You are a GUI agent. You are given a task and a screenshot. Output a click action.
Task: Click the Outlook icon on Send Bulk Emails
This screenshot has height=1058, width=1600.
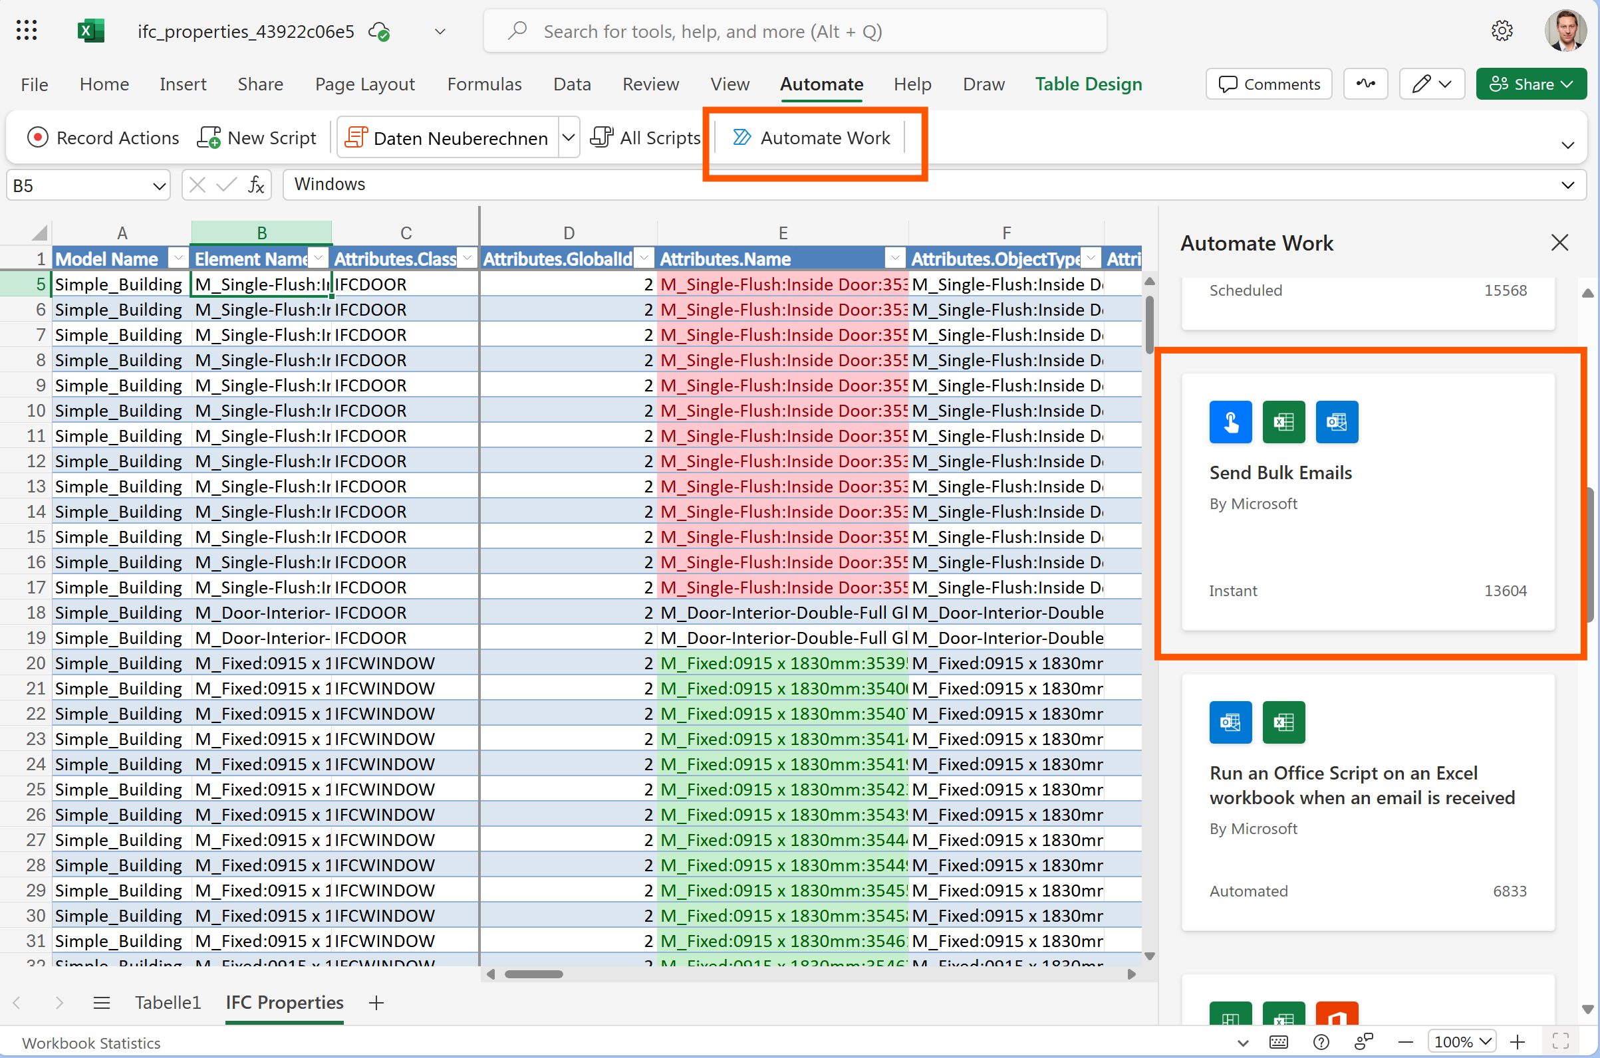(x=1337, y=422)
